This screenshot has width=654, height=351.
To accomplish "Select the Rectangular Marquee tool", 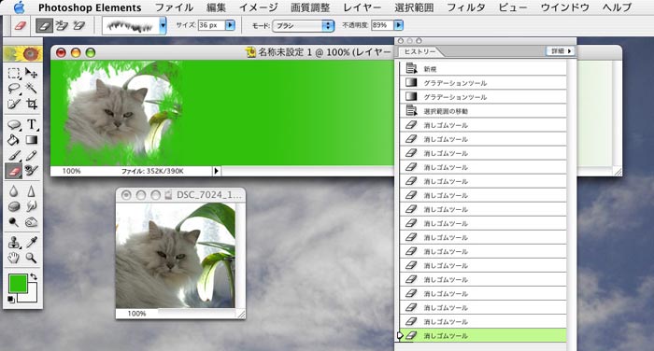I will [x=14, y=74].
